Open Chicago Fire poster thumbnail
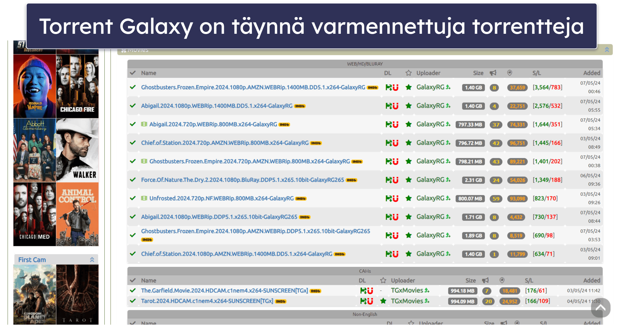622x333 pixels. tap(77, 86)
